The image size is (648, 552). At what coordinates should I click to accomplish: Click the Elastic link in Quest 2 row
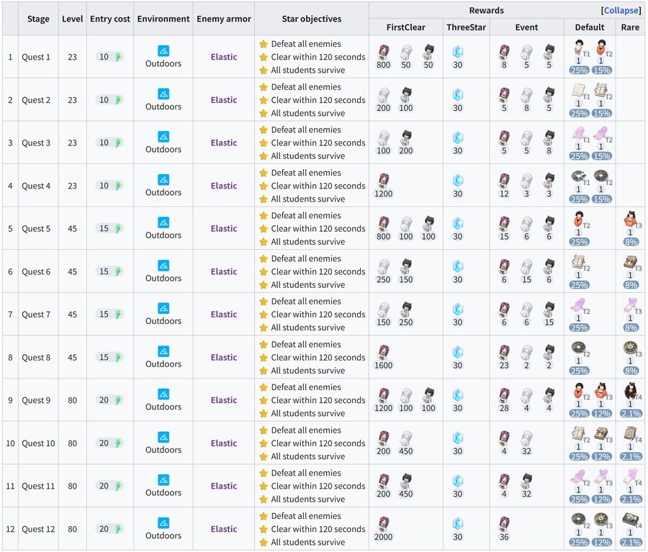[x=223, y=100]
